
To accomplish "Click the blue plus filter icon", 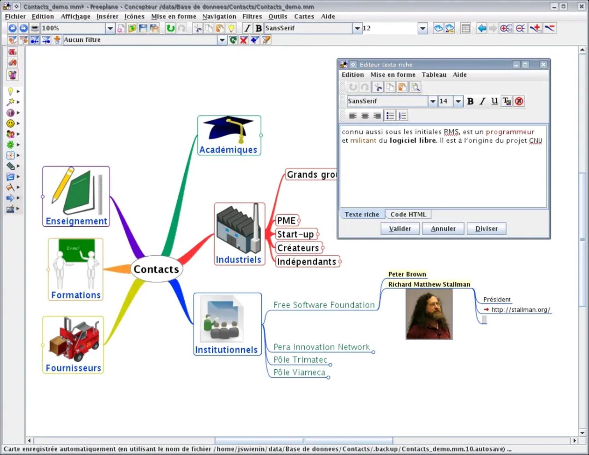I will pyautogui.click(x=255, y=40).
